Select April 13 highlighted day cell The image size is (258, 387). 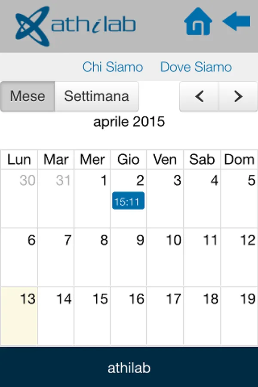[19, 316]
